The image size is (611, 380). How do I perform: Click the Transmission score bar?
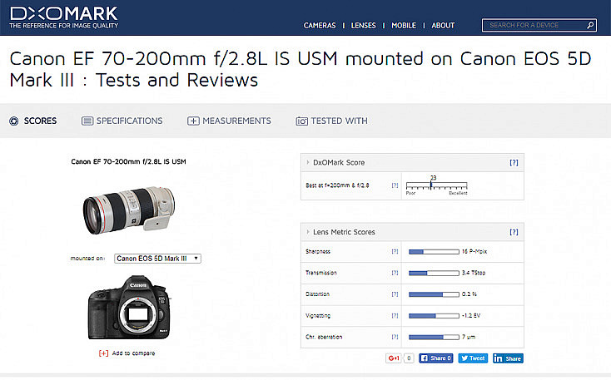434,274
